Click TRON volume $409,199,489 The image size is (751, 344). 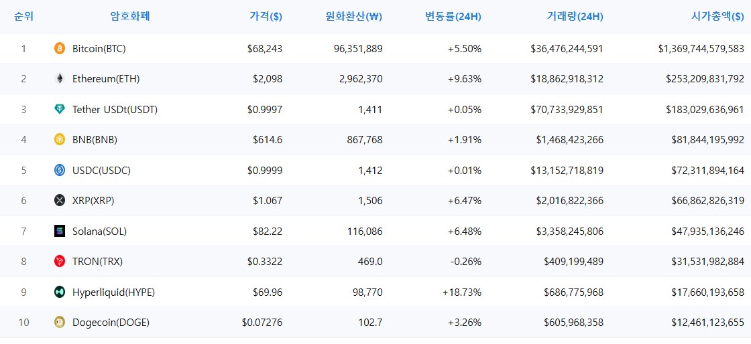tap(574, 262)
